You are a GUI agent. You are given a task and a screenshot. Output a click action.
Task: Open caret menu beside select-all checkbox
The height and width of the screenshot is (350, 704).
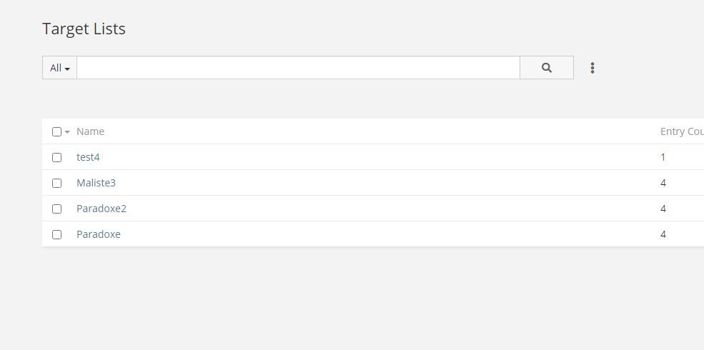coord(67,132)
